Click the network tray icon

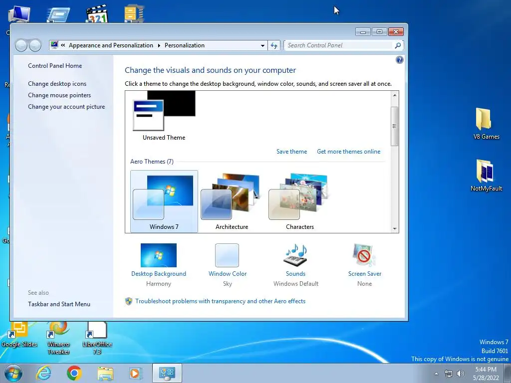[449, 374]
